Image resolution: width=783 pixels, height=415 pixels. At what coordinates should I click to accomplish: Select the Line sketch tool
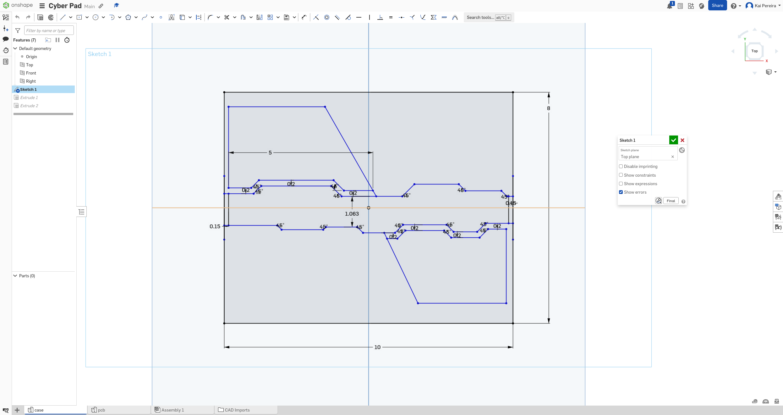click(x=63, y=17)
